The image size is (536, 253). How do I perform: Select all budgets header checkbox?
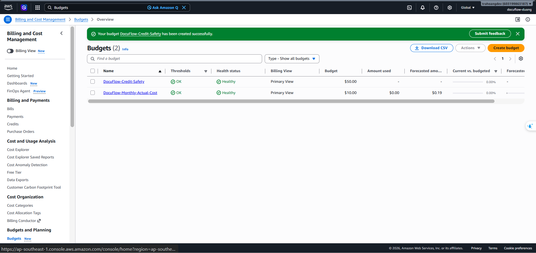pyautogui.click(x=92, y=71)
